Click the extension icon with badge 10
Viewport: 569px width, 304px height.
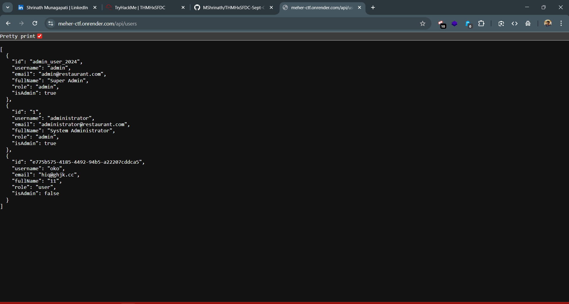(441, 24)
